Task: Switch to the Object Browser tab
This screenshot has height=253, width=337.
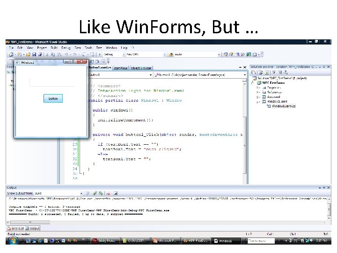Action: [141, 68]
